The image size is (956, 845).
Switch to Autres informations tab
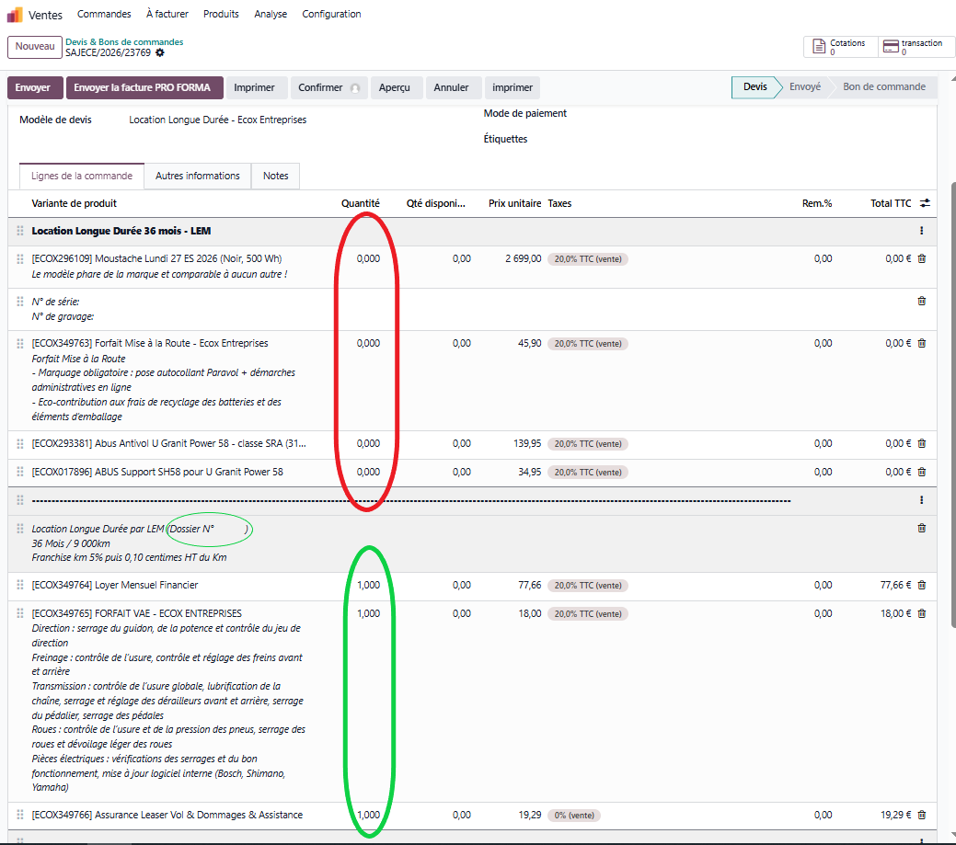click(x=198, y=176)
